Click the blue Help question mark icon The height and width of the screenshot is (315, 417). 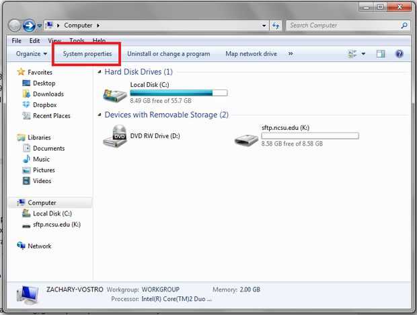(400, 54)
